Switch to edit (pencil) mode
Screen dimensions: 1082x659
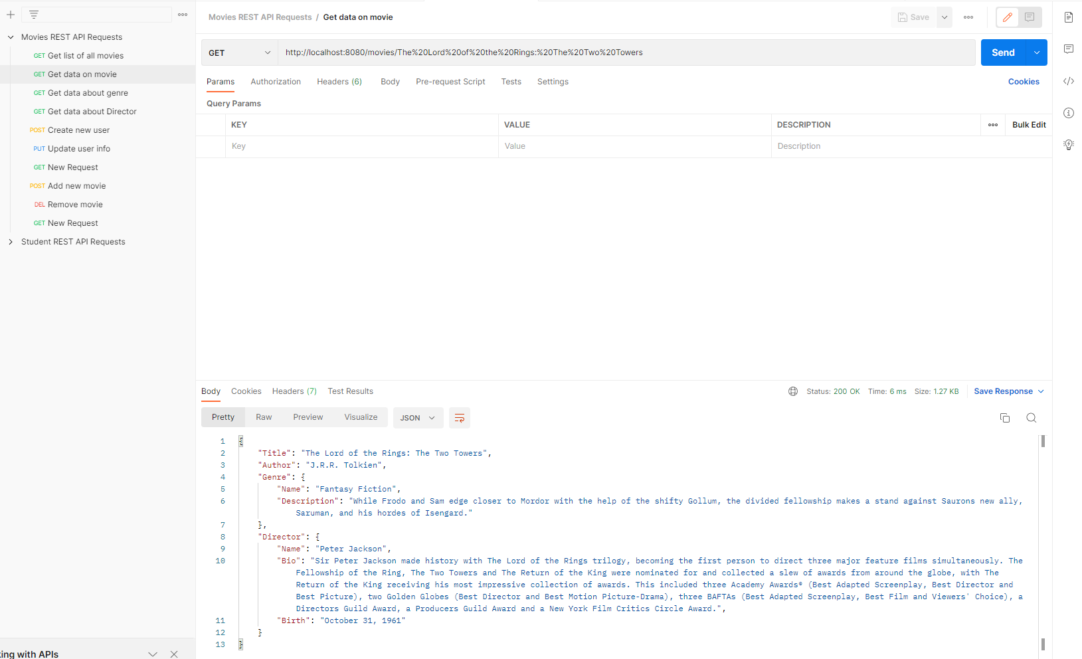1008,17
